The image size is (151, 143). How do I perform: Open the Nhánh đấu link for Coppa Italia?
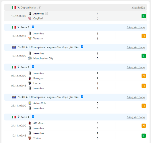point(138,8)
